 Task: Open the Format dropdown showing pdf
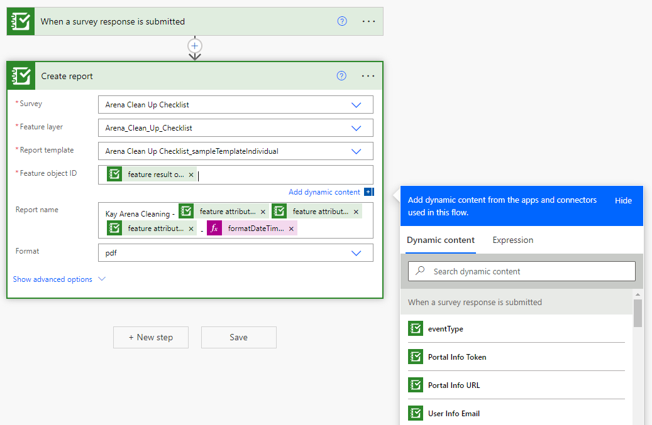tap(356, 252)
